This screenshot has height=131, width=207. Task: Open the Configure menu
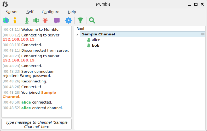click(51, 12)
